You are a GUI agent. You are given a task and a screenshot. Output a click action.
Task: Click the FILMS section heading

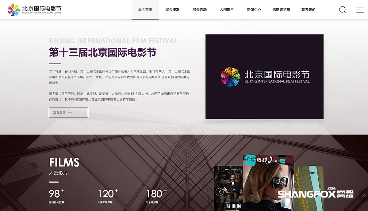64,162
